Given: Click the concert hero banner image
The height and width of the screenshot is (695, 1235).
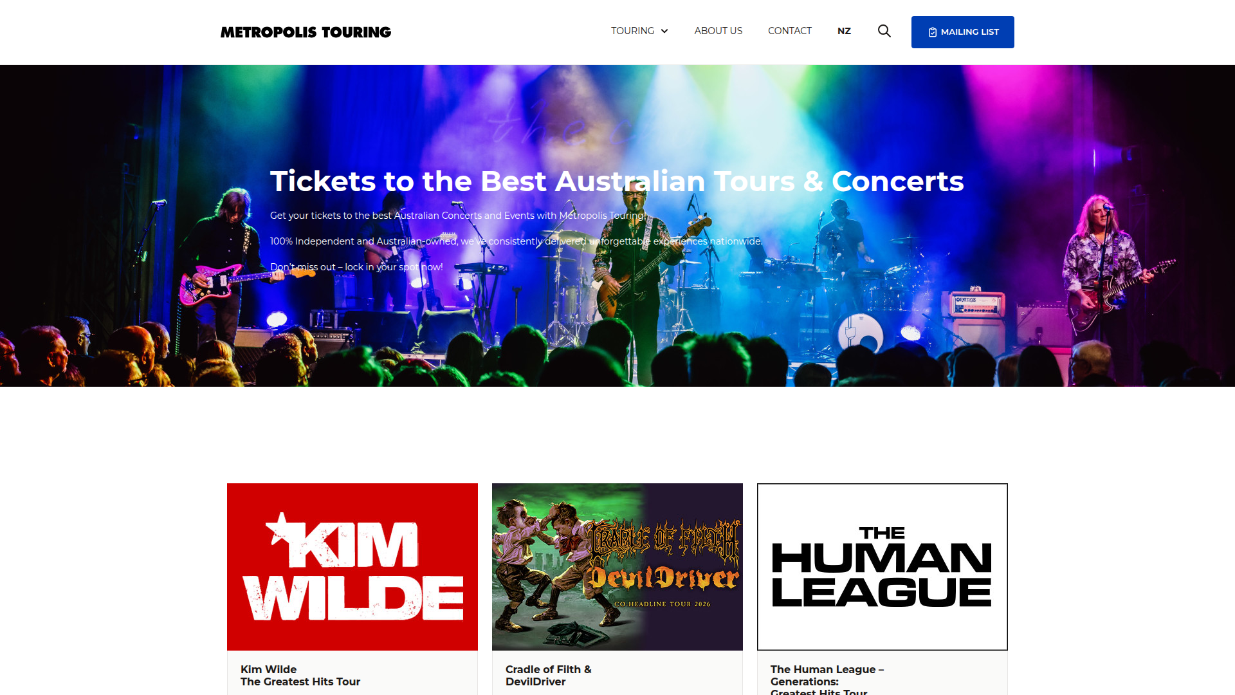Looking at the screenshot, I should (x=617, y=225).
